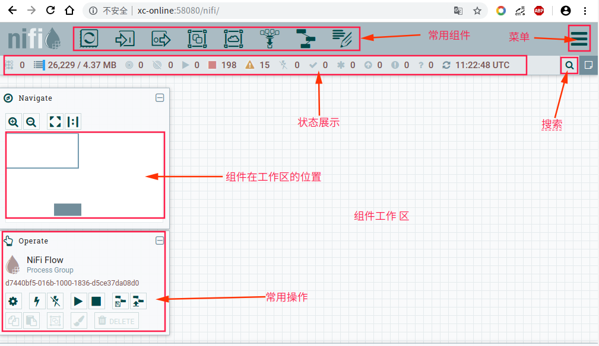Select the Output Port component icon
The width and height of the screenshot is (599, 346).
point(160,39)
